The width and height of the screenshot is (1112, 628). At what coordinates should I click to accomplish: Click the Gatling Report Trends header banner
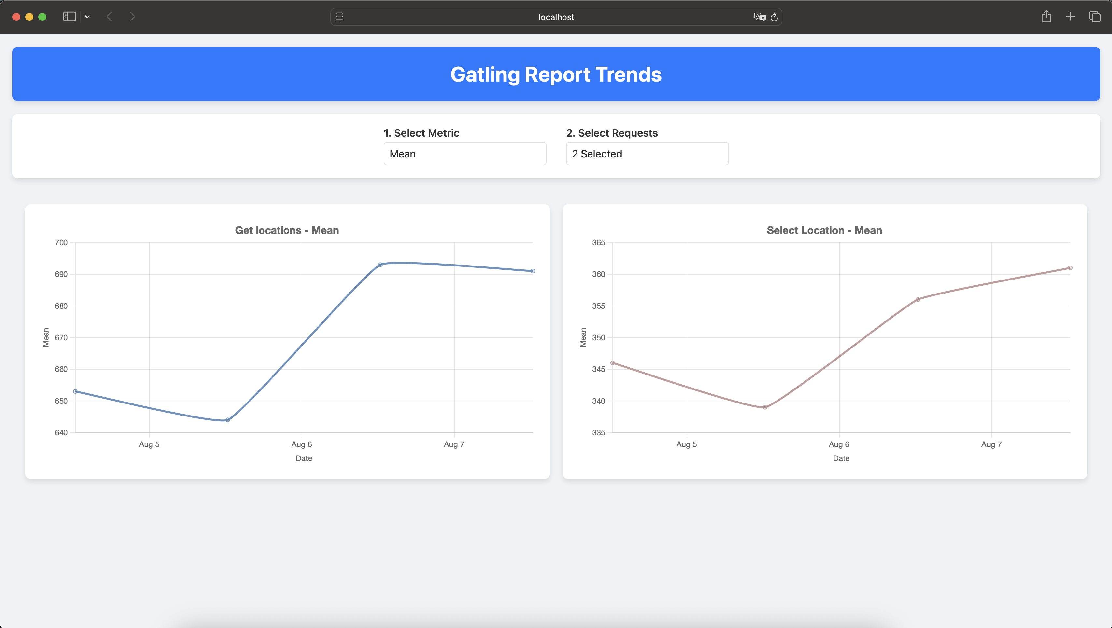(556, 74)
